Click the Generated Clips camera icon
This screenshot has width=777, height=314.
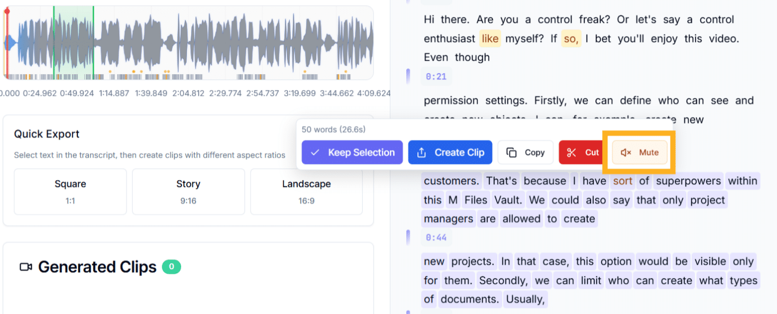[x=25, y=267]
